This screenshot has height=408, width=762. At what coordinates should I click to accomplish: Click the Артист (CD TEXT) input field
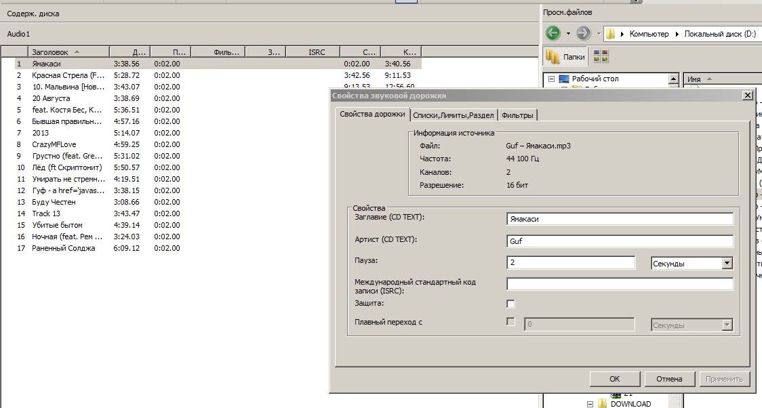tap(620, 241)
